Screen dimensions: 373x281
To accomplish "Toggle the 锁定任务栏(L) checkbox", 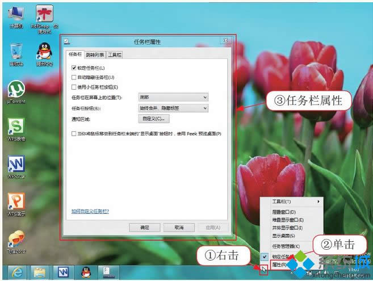I will click(x=74, y=68).
